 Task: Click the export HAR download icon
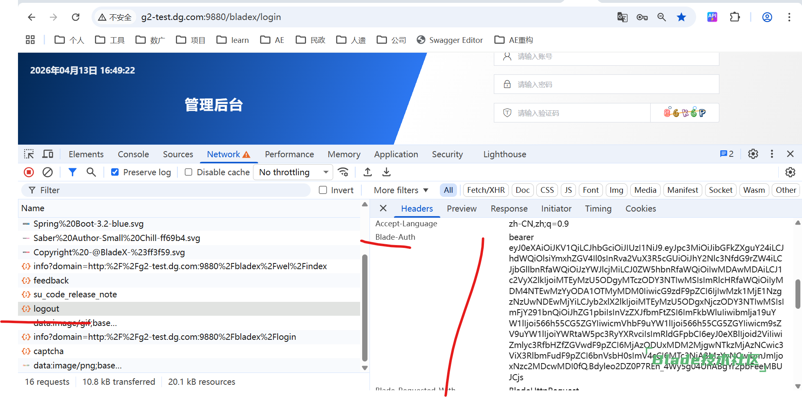tap(386, 172)
